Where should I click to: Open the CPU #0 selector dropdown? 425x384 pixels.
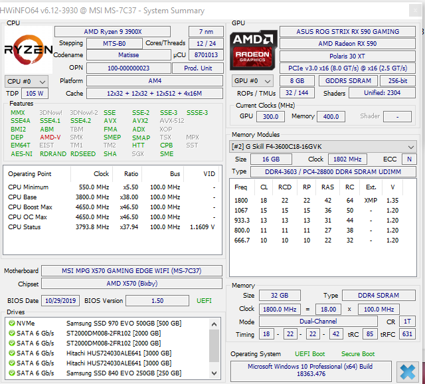click(27, 81)
